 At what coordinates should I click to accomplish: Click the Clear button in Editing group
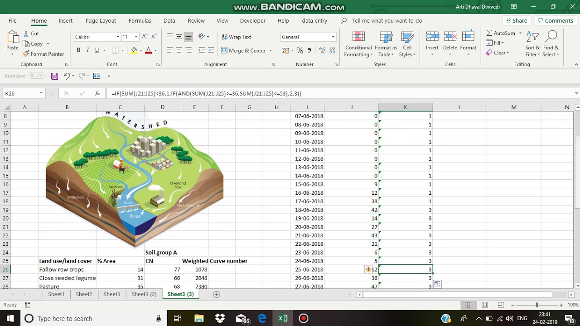(x=497, y=53)
